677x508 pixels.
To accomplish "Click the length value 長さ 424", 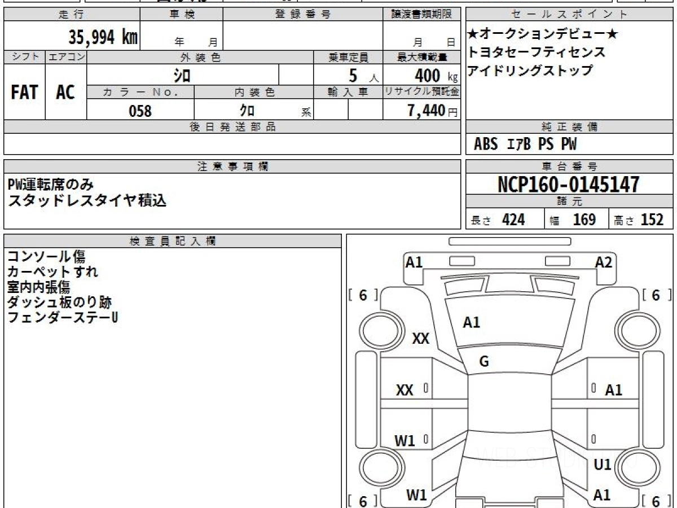I will coord(498,220).
